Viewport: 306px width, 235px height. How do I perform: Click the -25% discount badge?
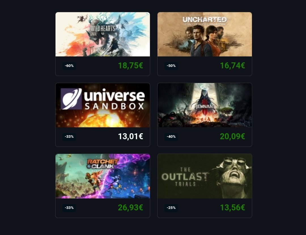click(171, 208)
